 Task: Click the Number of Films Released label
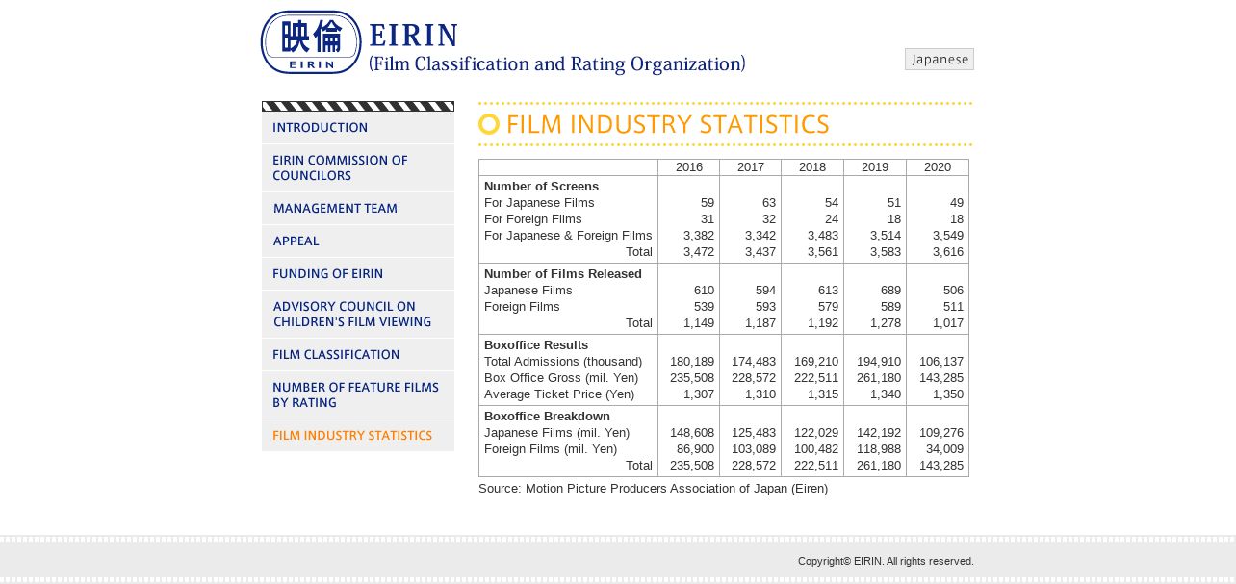563,274
